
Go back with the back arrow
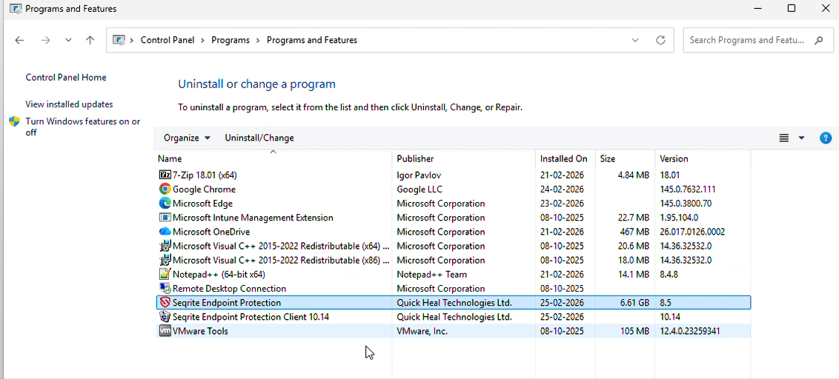pyautogui.click(x=20, y=40)
